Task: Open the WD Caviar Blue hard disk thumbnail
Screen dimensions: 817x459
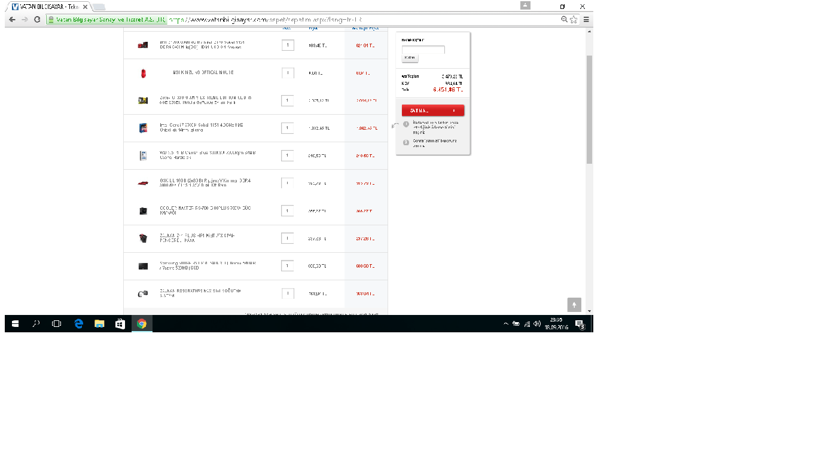Action: point(143,155)
